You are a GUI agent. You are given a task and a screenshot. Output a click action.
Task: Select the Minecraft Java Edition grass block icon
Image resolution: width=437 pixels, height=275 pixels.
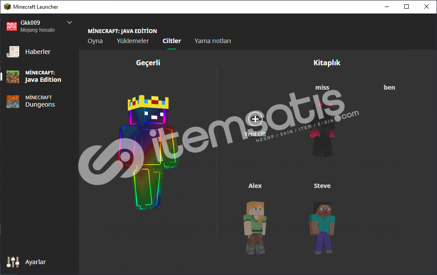point(13,77)
